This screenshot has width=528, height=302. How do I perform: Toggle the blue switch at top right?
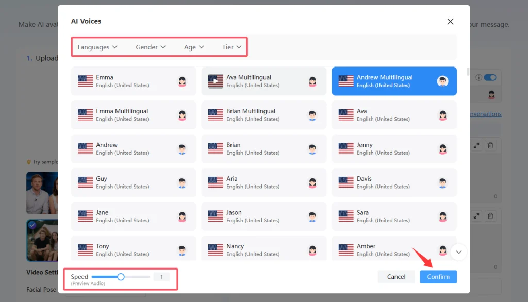pyautogui.click(x=490, y=78)
